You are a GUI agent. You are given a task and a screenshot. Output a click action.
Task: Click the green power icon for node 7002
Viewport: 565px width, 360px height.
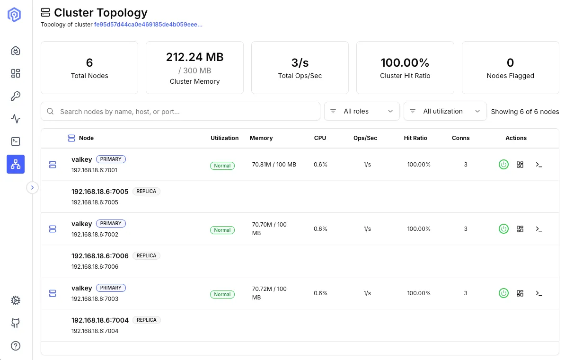(503, 229)
